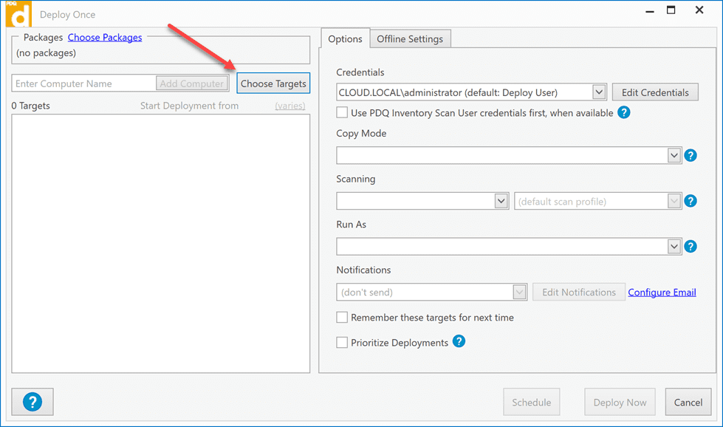
Task: Toggle the Prioritize Deployments checkbox
Action: pos(342,343)
